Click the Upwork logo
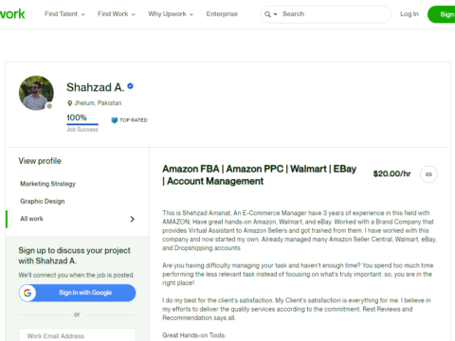 [12, 14]
